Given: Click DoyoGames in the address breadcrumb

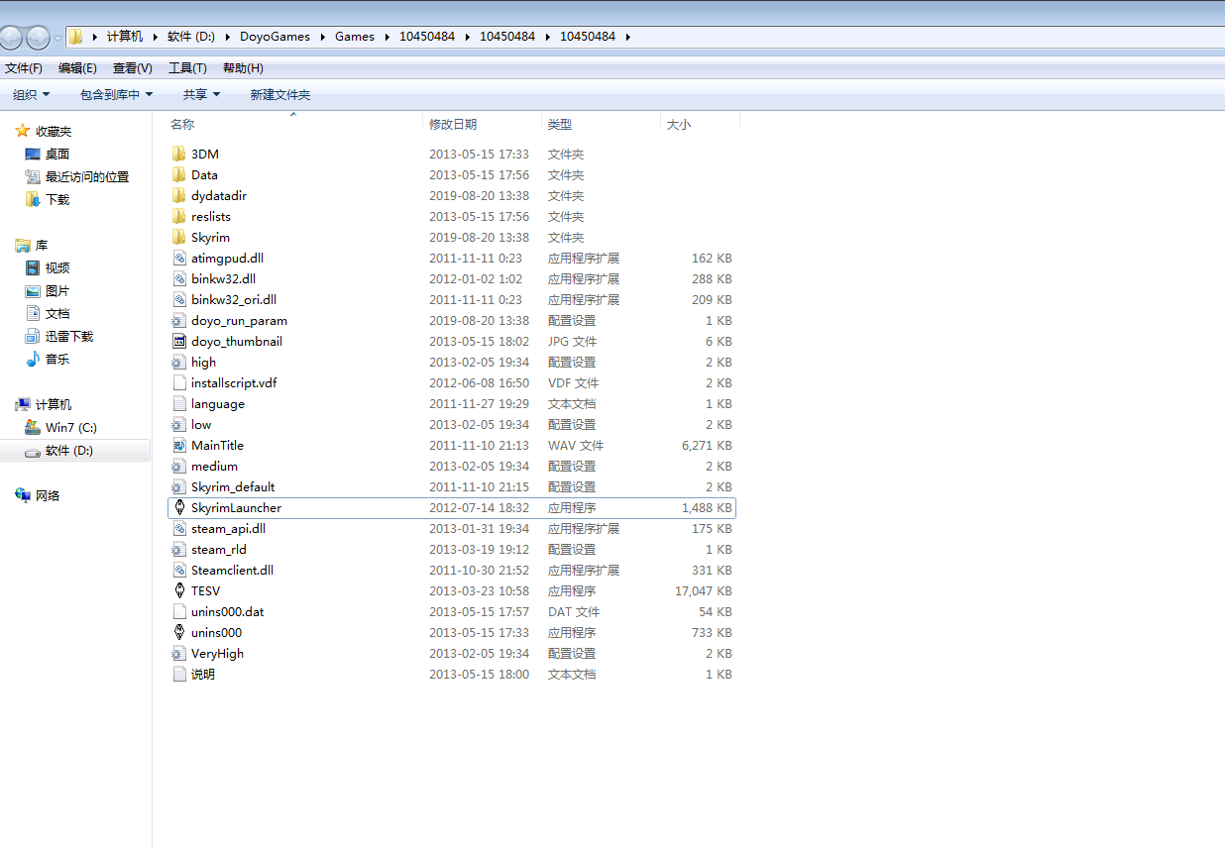Looking at the screenshot, I should (275, 37).
